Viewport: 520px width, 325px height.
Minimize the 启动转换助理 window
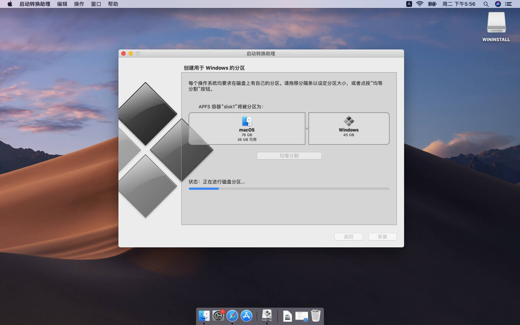[x=131, y=53]
